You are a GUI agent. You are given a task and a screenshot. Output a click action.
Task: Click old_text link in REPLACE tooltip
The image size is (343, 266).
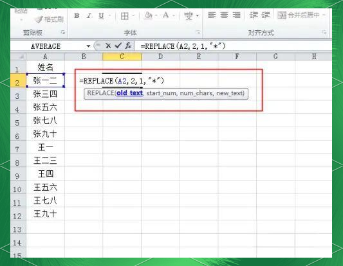129,93
